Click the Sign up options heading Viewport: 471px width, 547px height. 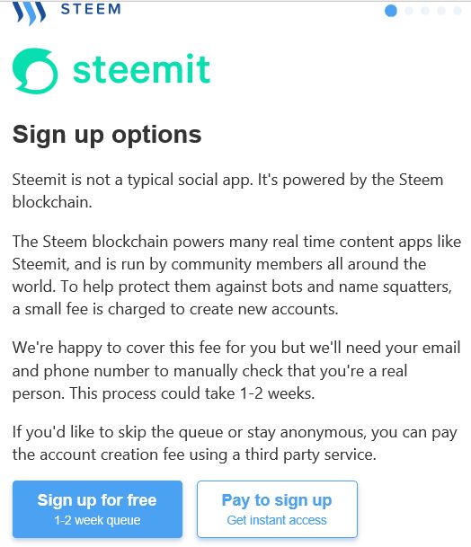click(107, 135)
